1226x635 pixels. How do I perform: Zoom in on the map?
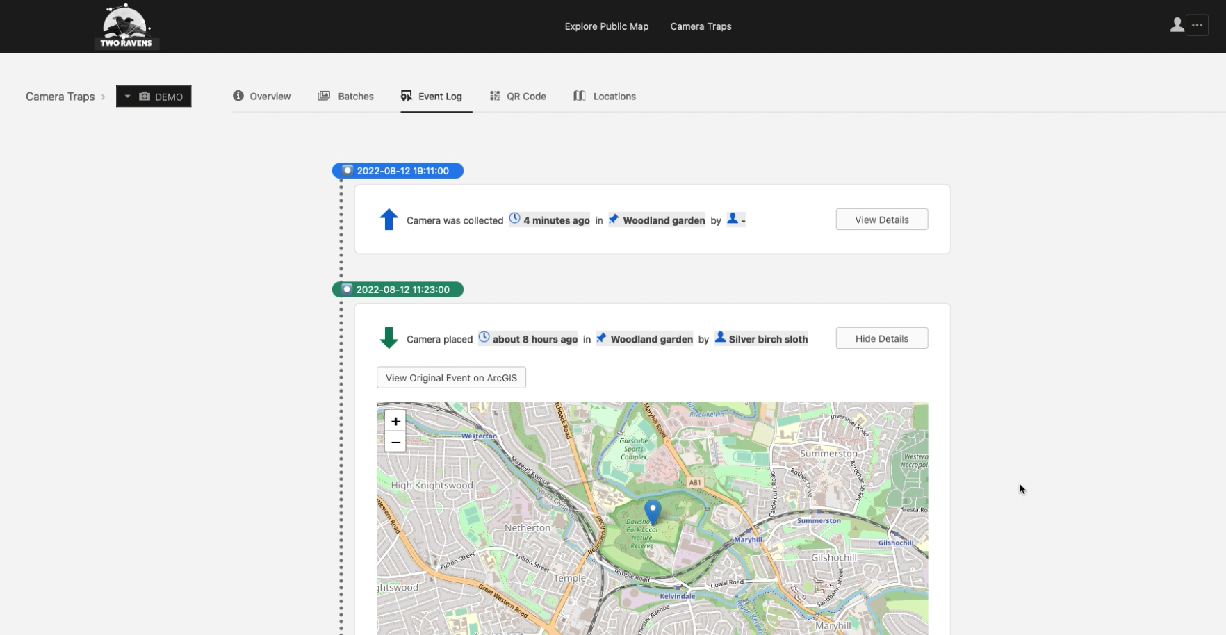(x=395, y=421)
